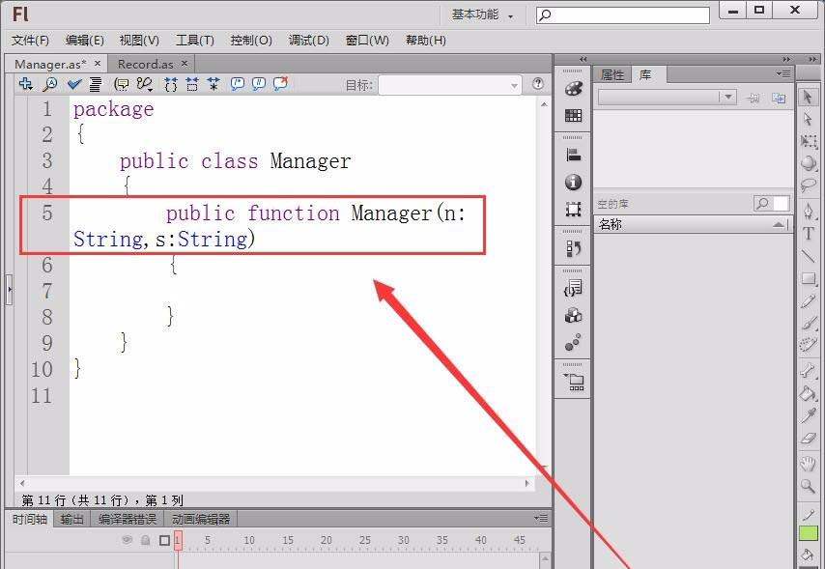Switch to the 编译器错误 tab
Screen dimensions: 825x569
pyautogui.click(x=128, y=519)
